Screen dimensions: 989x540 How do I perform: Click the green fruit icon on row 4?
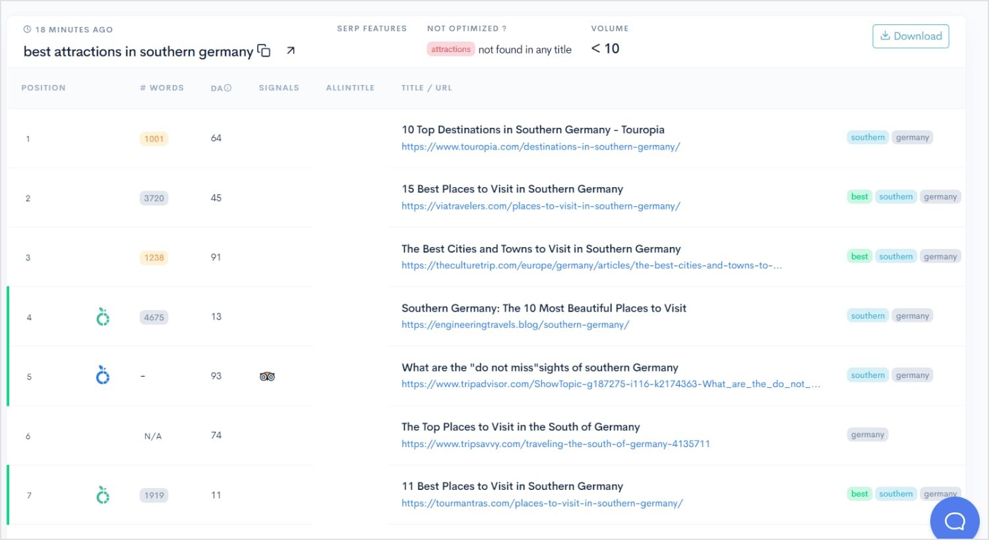tap(102, 317)
